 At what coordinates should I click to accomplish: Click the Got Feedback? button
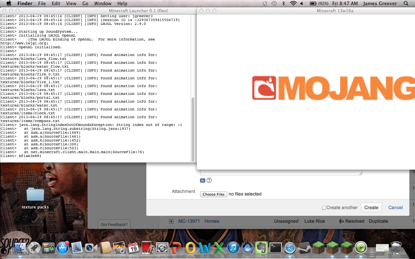point(114,224)
